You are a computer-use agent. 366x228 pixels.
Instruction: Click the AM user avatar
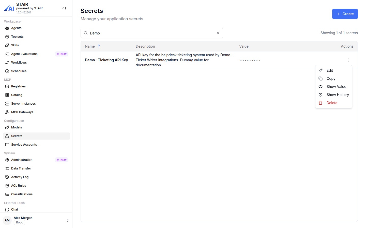7,220
